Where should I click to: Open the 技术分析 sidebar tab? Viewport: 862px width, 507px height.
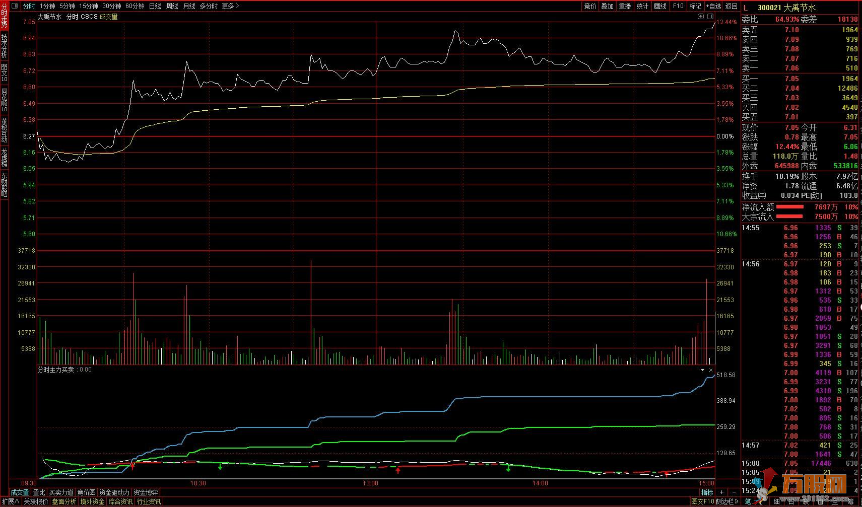(4, 45)
